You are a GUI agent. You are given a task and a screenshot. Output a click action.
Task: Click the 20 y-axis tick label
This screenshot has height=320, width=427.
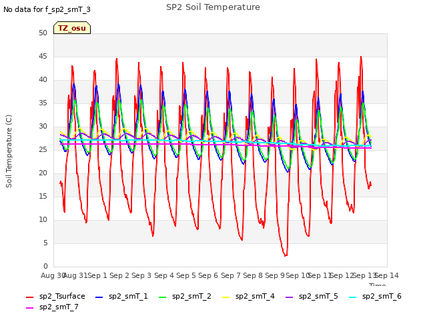point(43,173)
